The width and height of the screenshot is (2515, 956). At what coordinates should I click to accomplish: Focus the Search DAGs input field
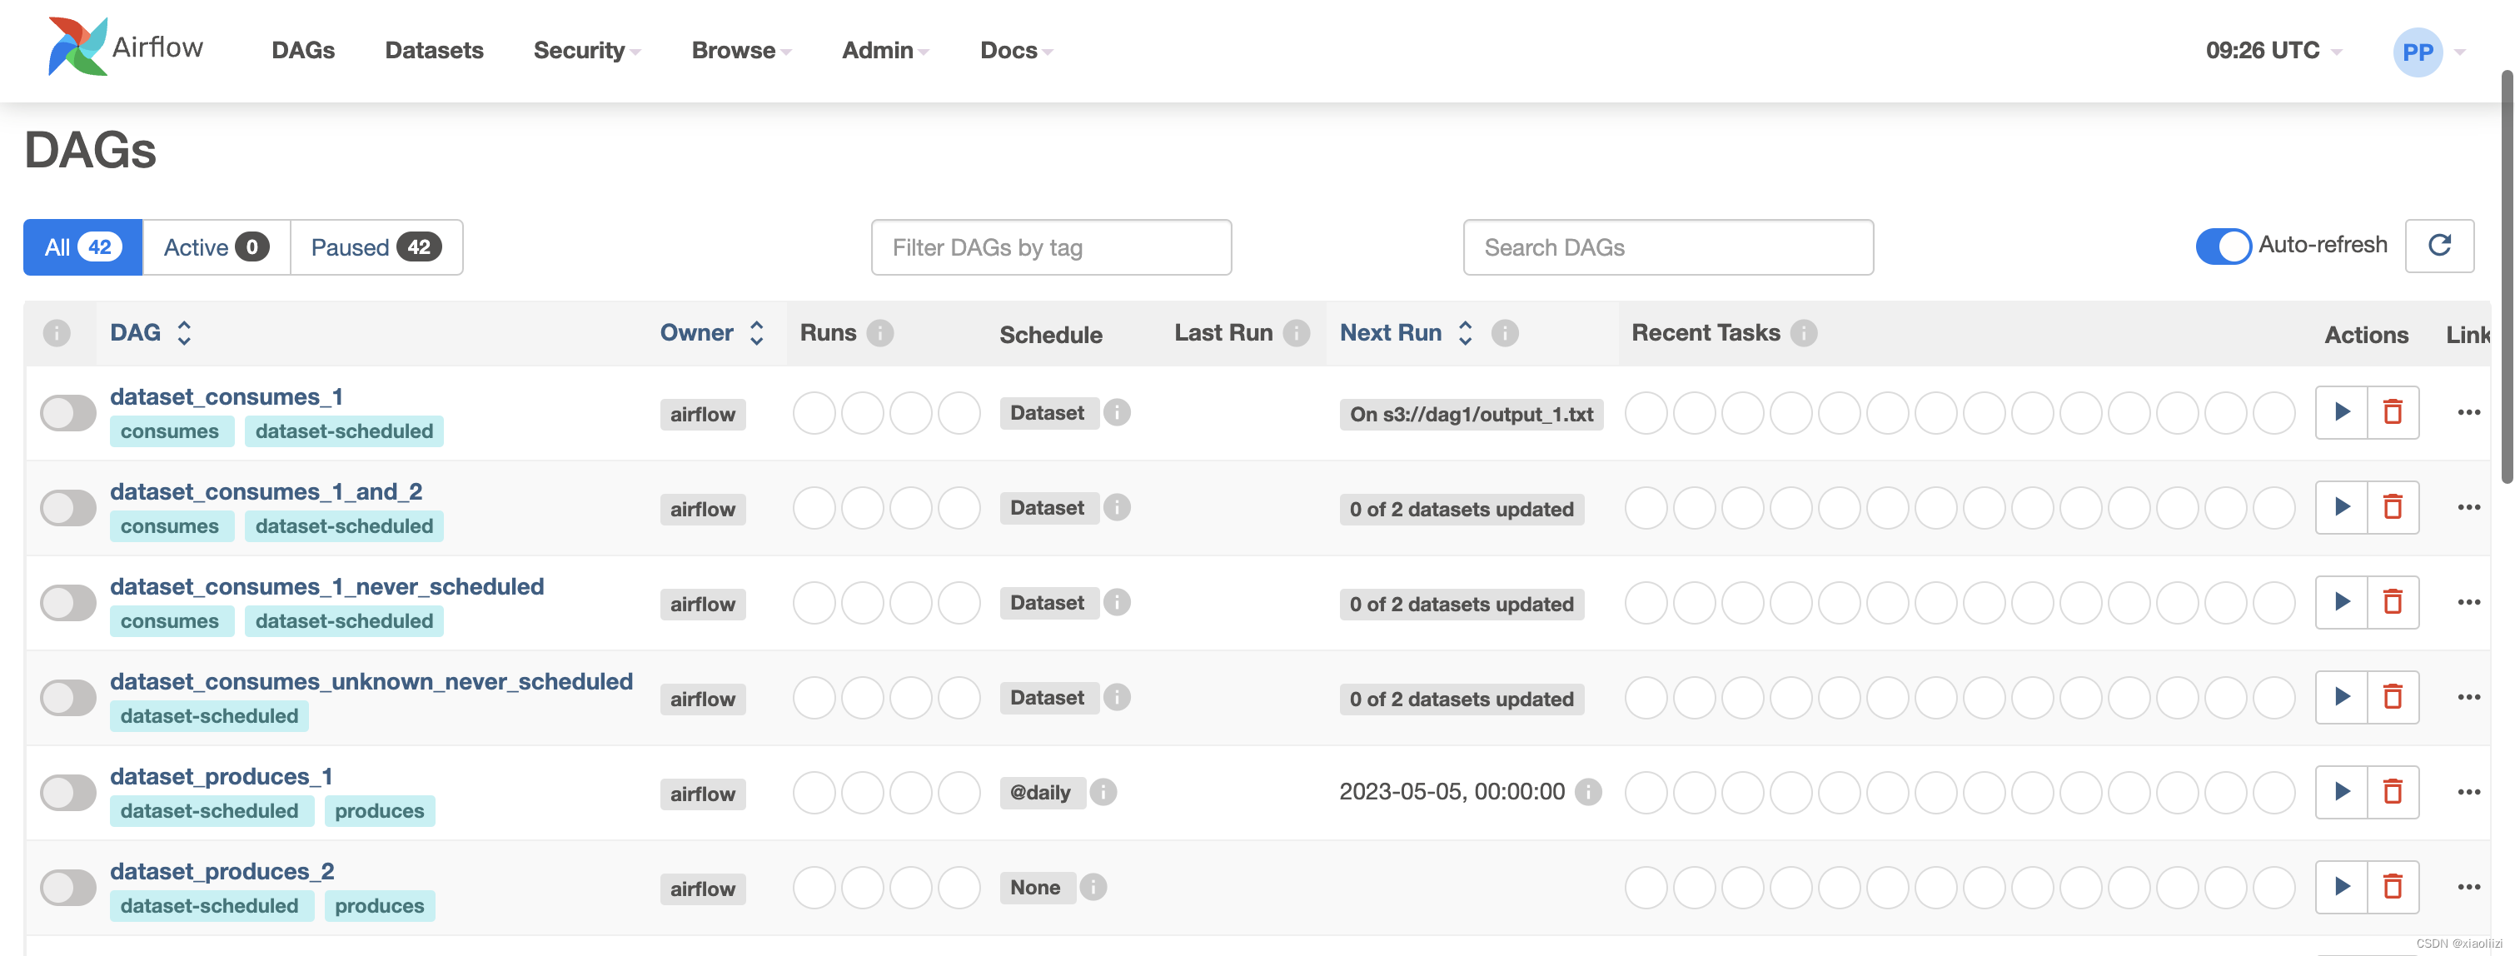(x=1666, y=247)
